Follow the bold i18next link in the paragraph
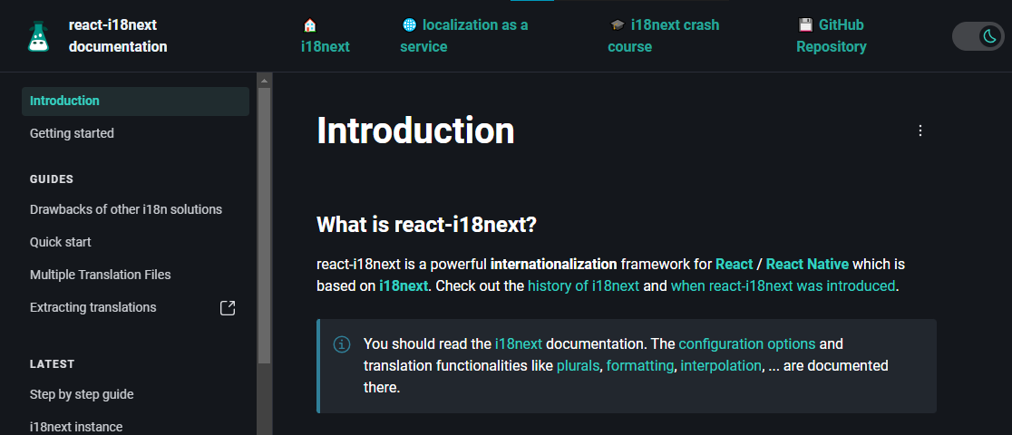 pos(404,285)
